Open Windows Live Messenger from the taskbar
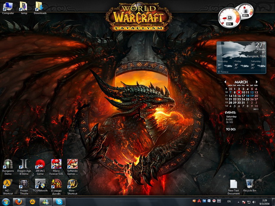275x206 pixels. point(46,202)
